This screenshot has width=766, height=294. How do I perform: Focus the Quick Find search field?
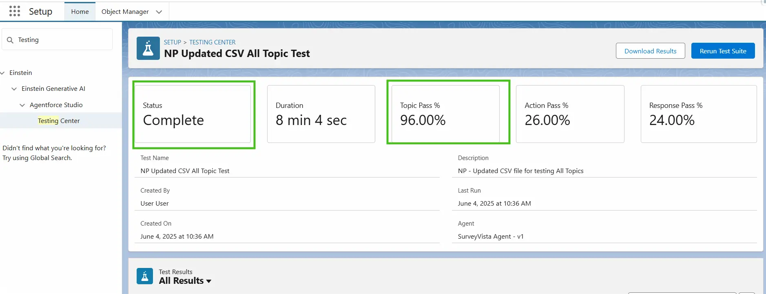[x=61, y=40]
